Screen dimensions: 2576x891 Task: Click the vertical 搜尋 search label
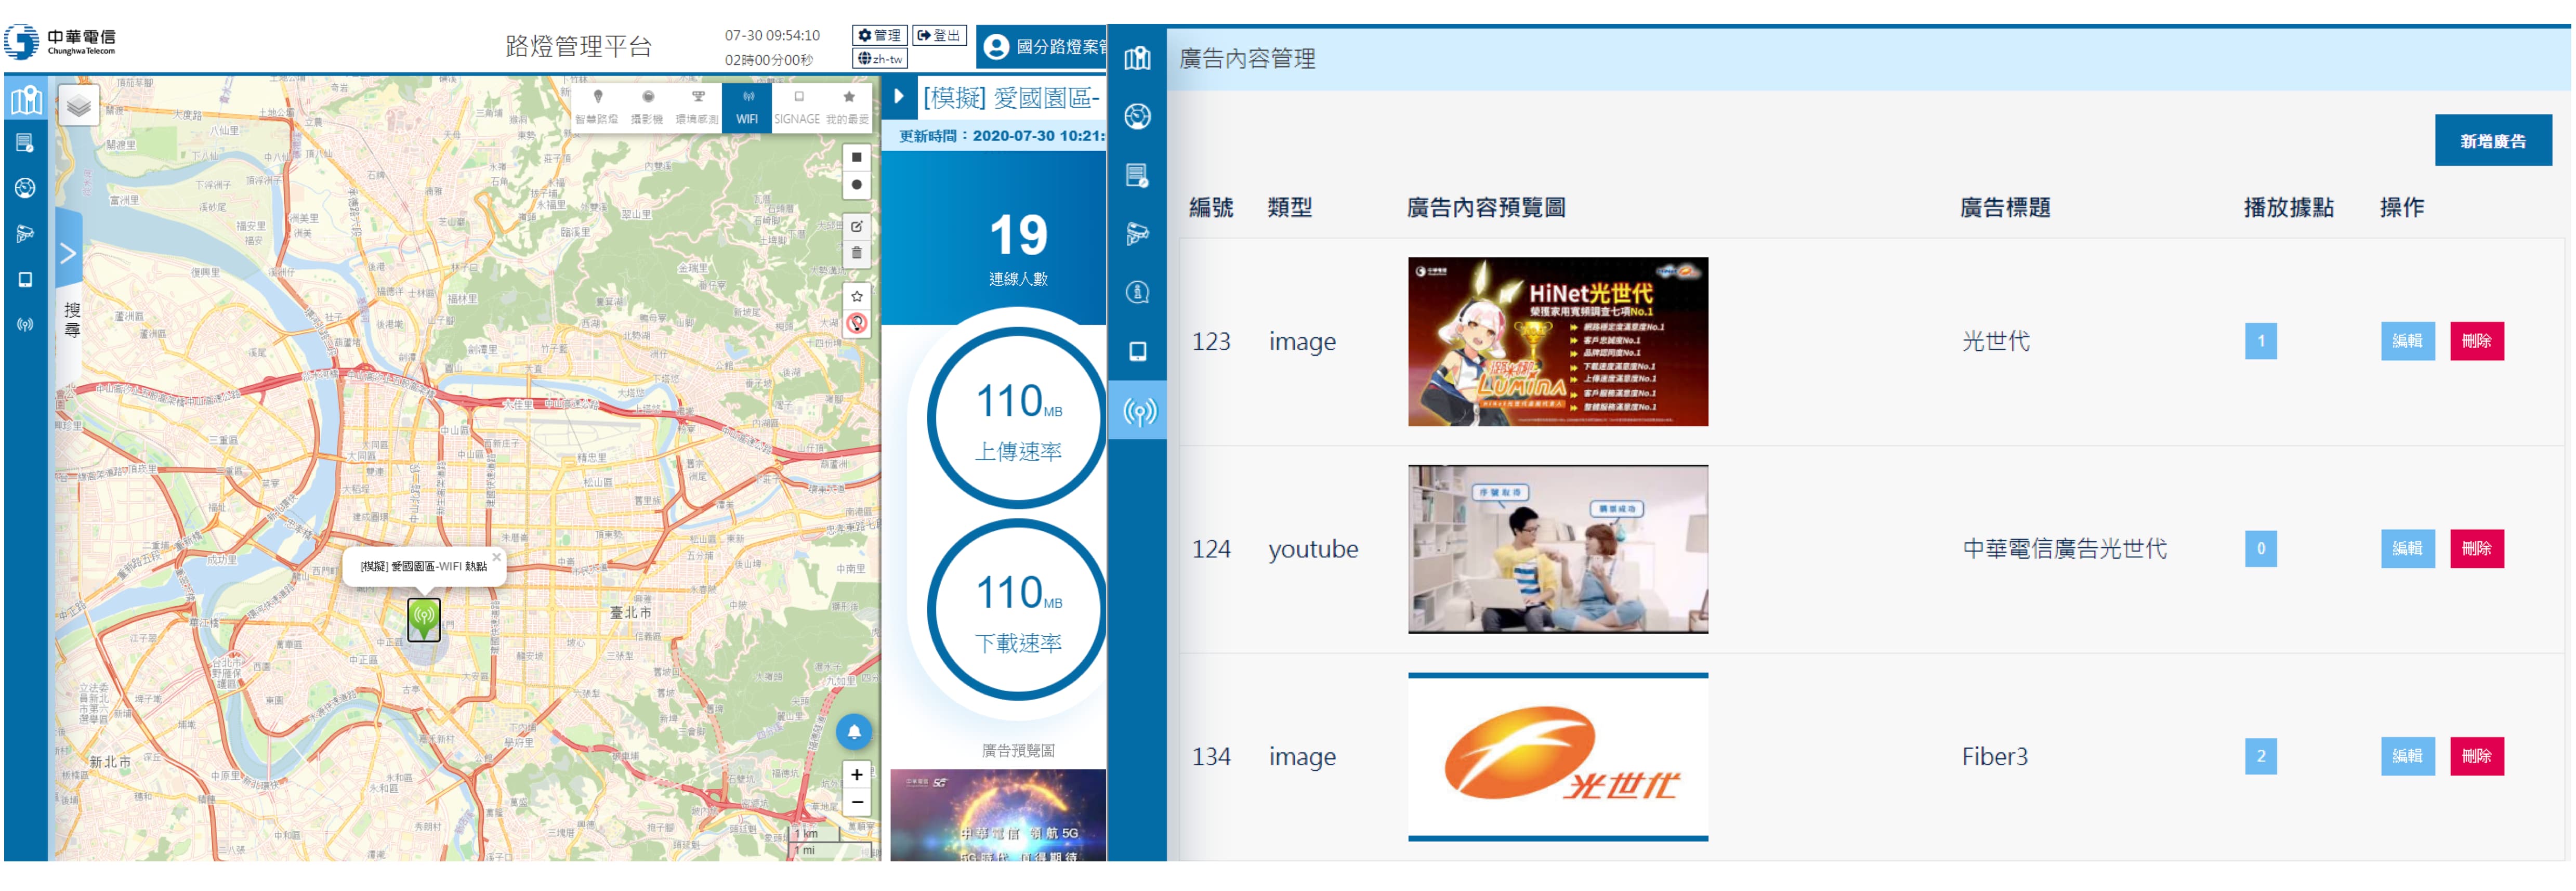[72, 319]
